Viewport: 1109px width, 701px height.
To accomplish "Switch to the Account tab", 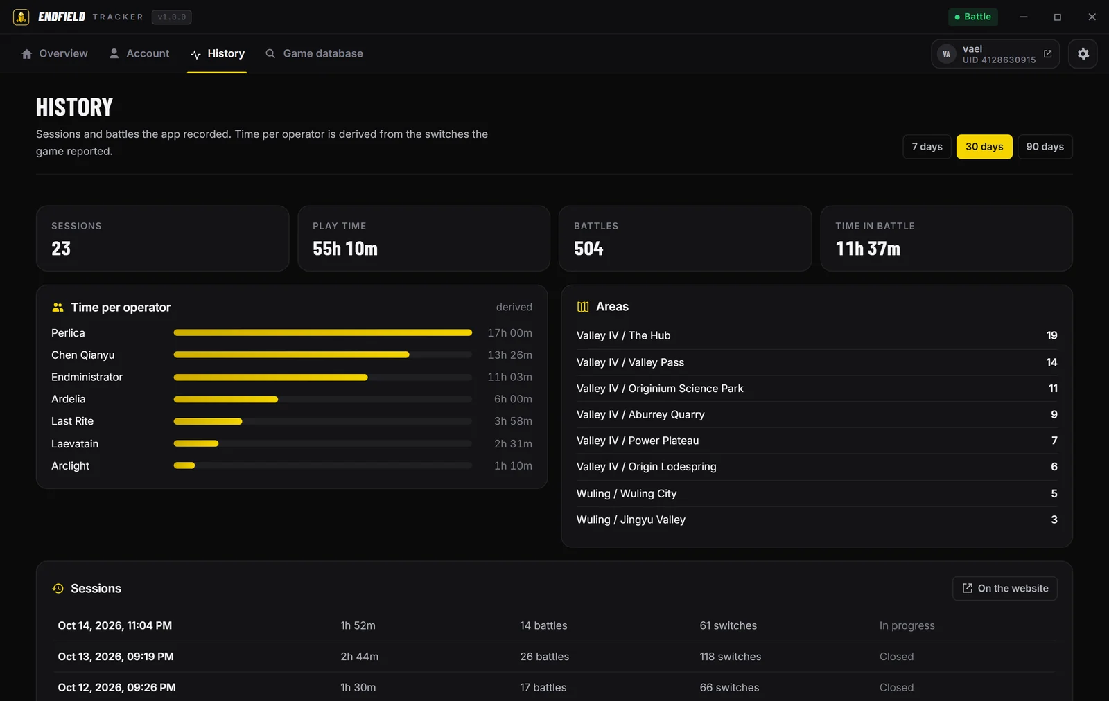I will click(x=139, y=54).
